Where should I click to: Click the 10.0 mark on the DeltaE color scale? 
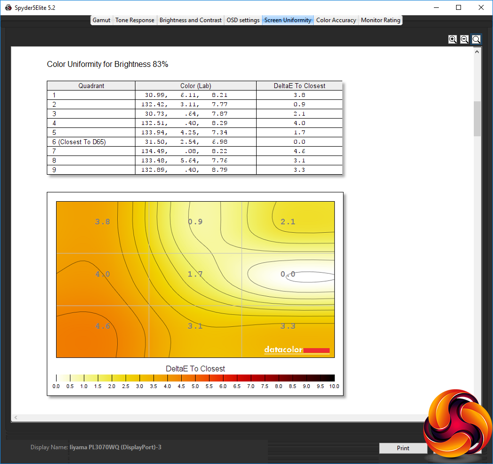[334, 386]
